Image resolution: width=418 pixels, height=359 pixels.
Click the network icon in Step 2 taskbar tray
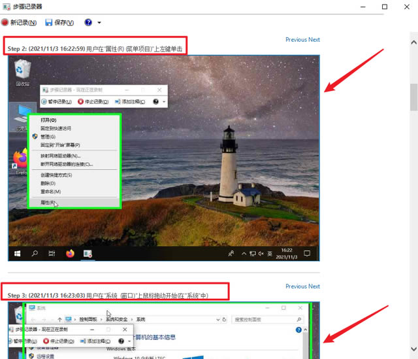253,254
